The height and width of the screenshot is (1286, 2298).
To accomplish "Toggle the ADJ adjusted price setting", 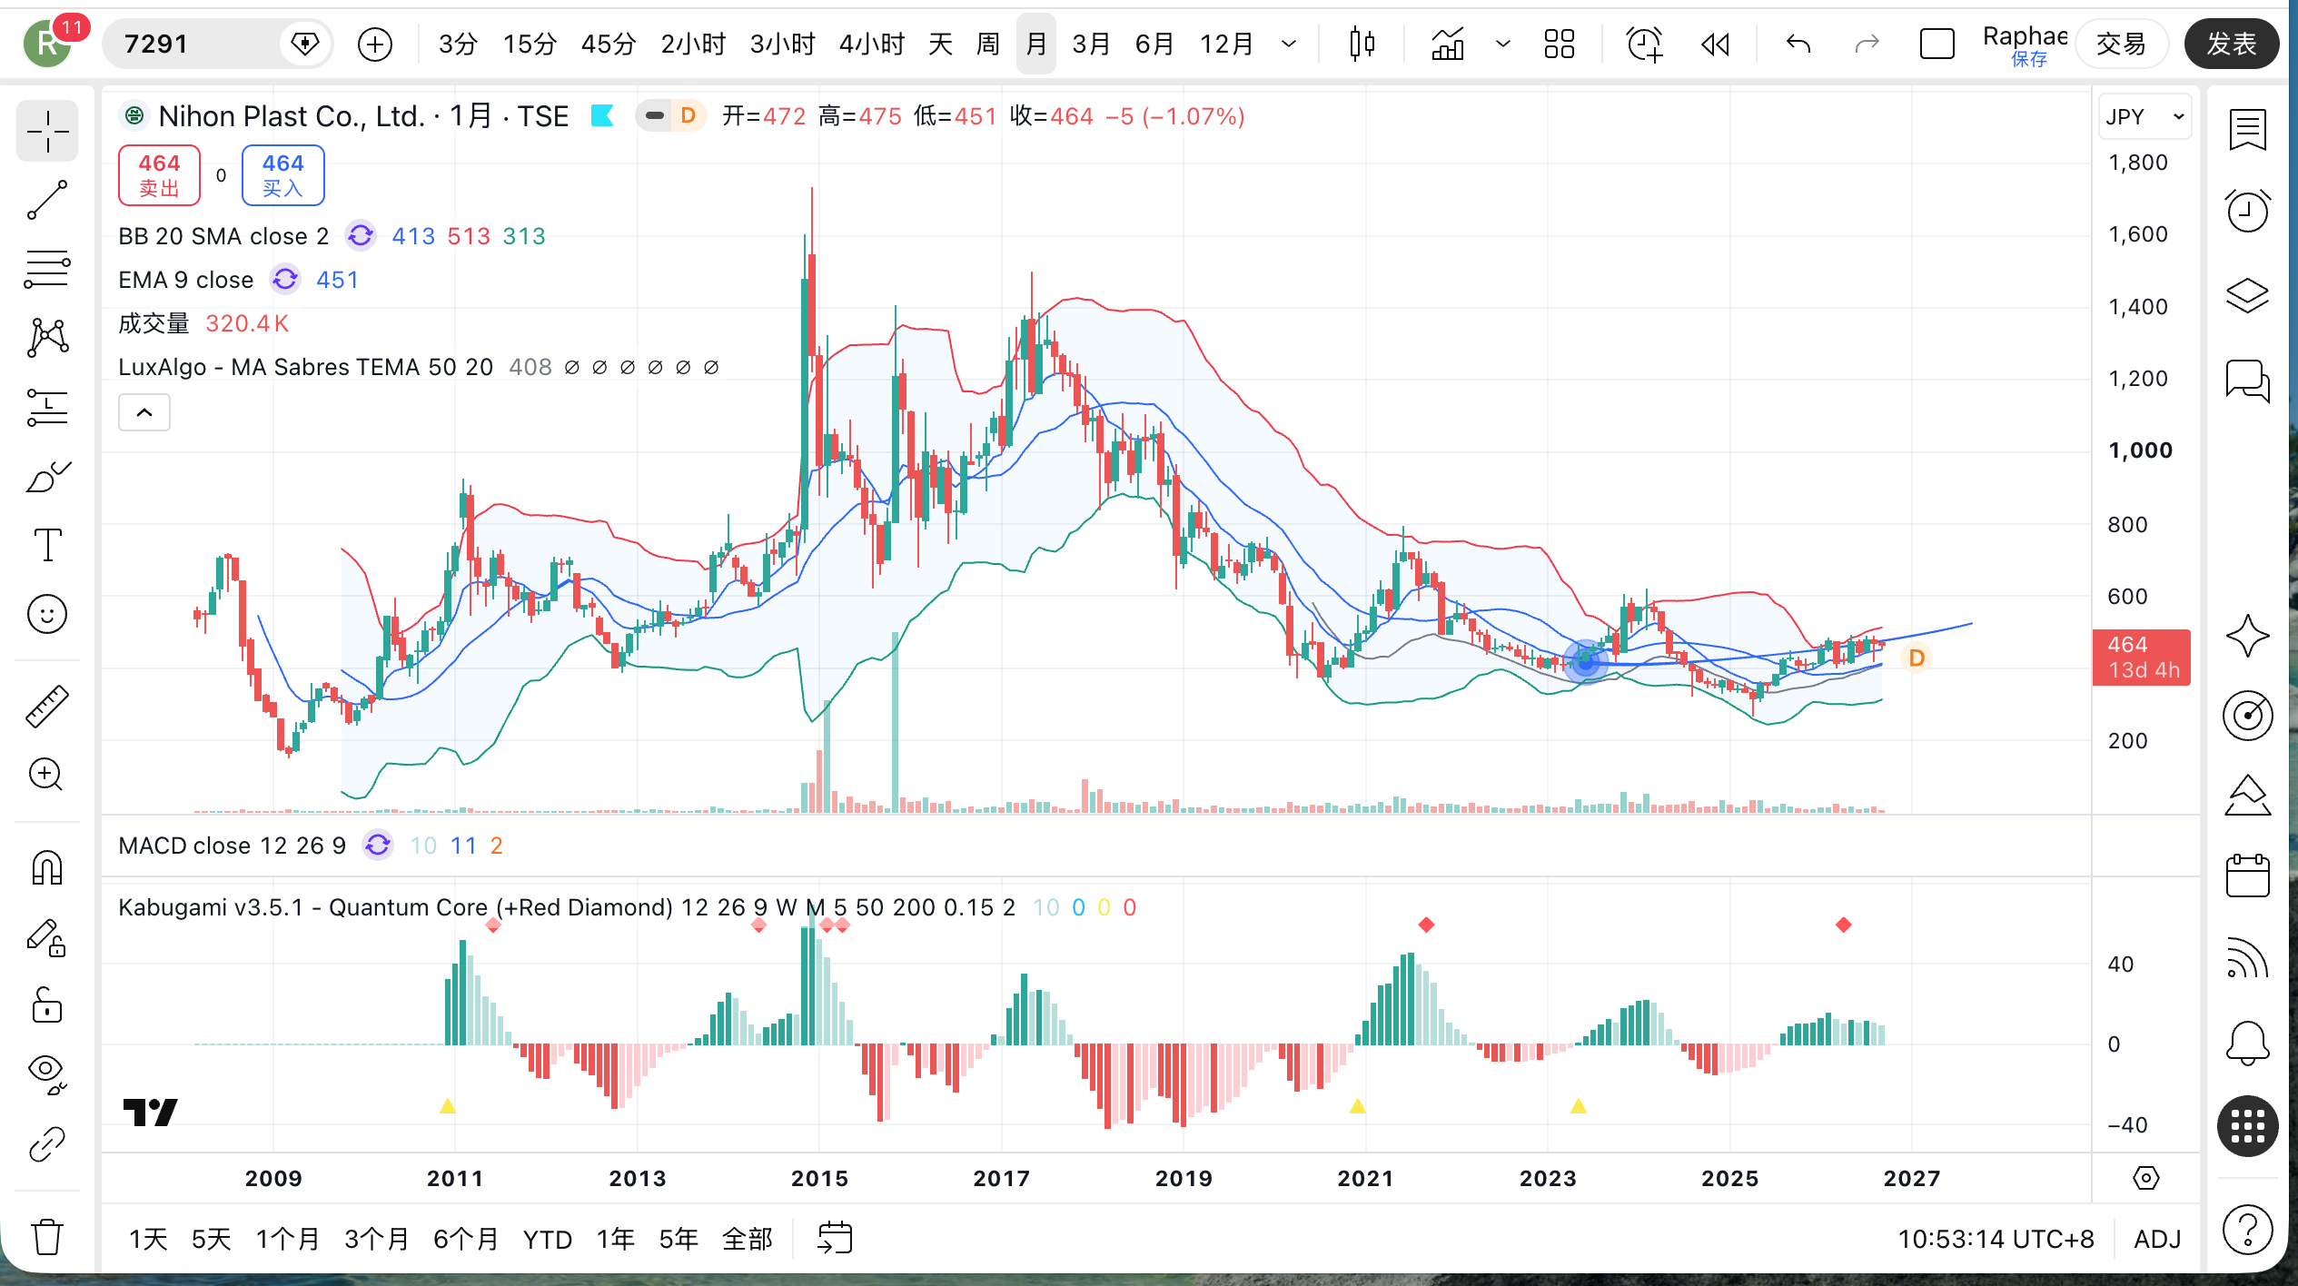I will [x=2157, y=1239].
